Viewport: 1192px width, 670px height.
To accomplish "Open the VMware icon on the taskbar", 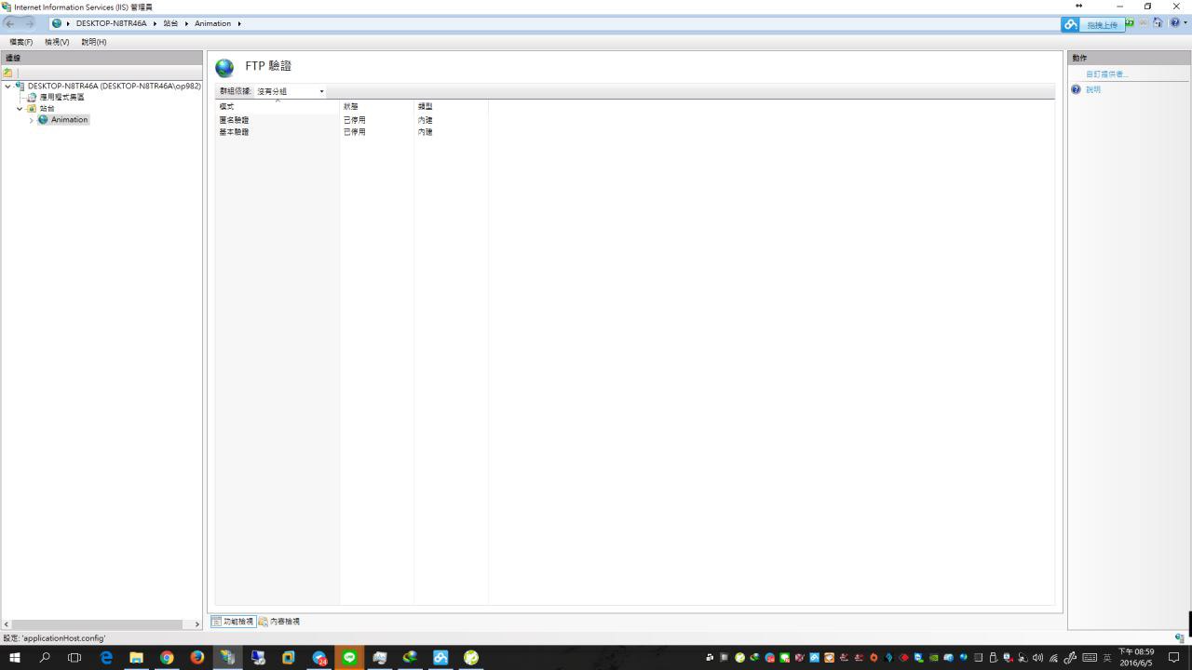I will point(288,658).
